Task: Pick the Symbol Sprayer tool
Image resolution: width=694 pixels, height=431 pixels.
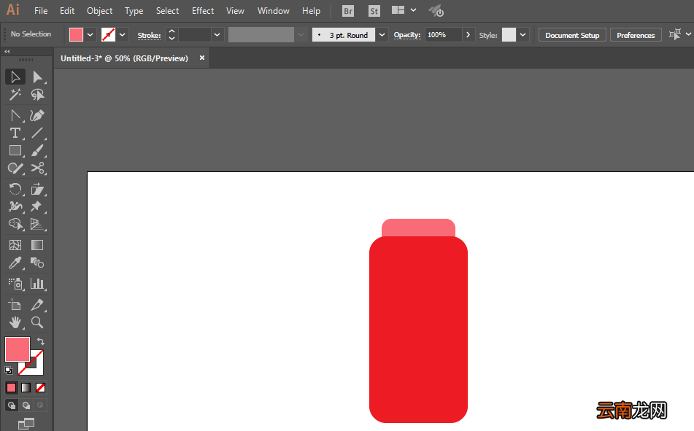Action: click(15, 284)
